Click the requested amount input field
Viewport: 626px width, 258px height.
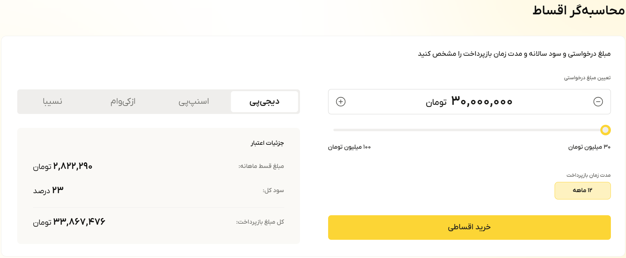[x=469, y=102]
